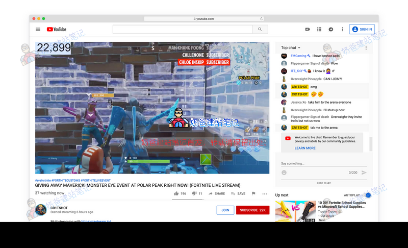Open 10 DIY Fortnite School Supplies thumbnail
Image resolution: width=408 pixels, height=248 pixels.
point(296,211)
